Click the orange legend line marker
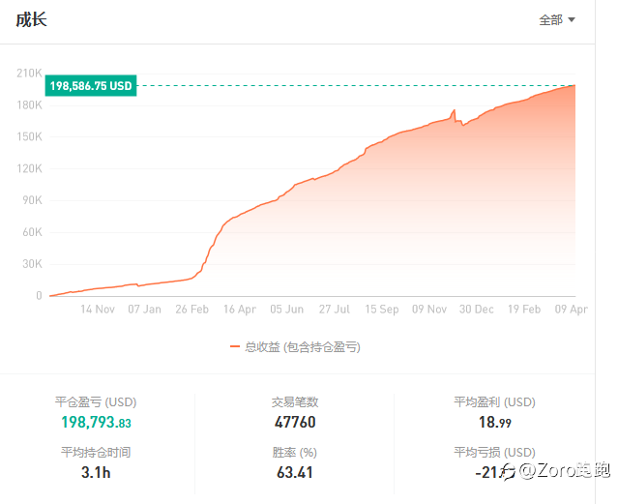618x504 pixels. (235, 346)
